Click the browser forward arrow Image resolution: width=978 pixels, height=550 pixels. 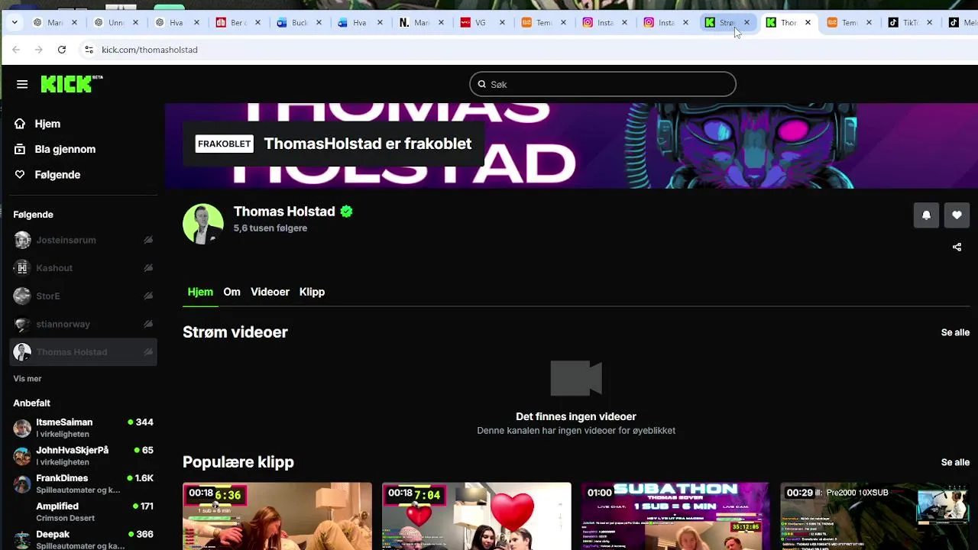coord(39,50)
